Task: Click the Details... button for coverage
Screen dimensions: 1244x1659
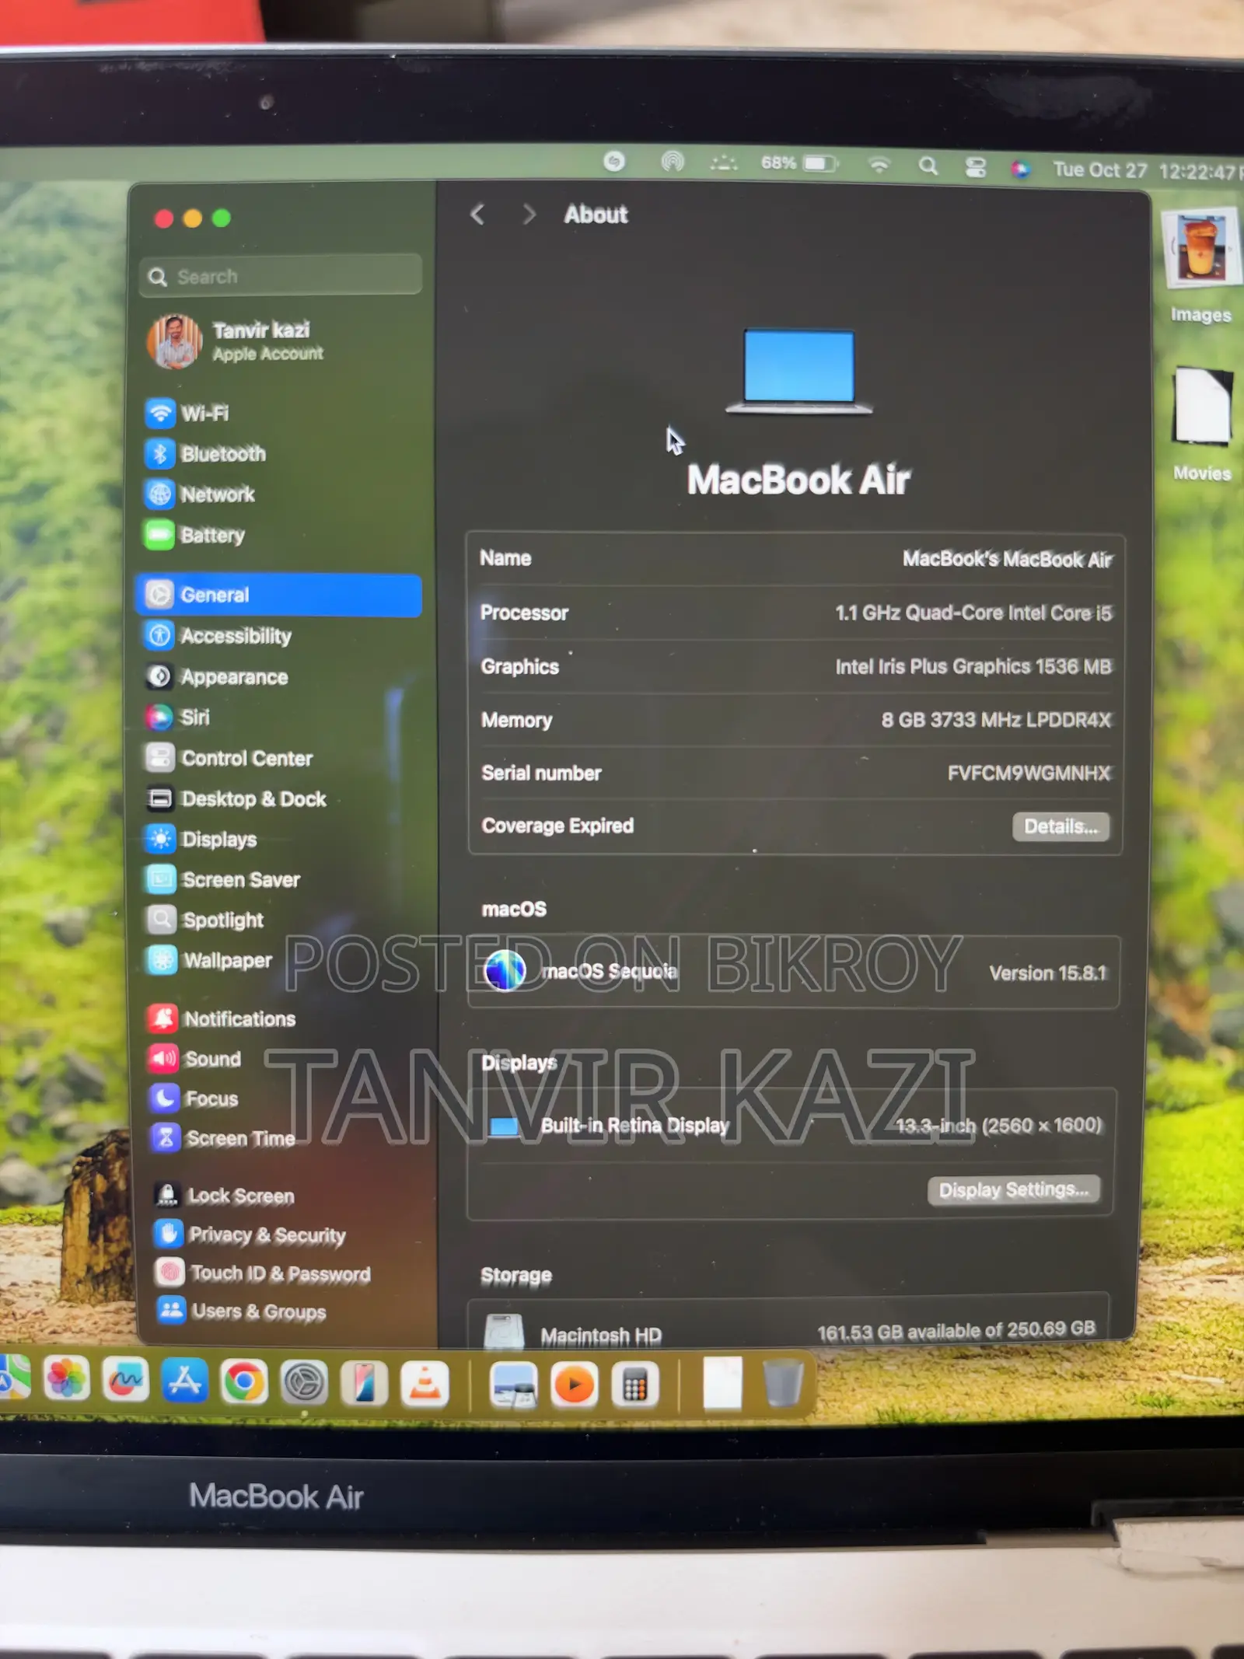Action: pos(1061,826)
